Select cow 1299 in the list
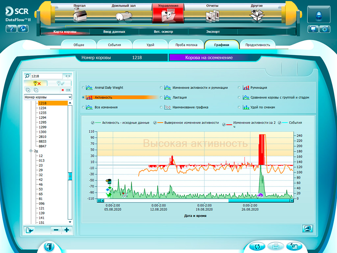The height and width of the screenshot is (253, 337). pyautogui.click(x=42, y=127)
